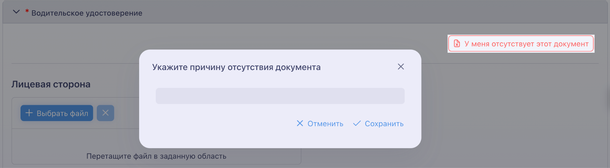Clear the selected file with the X button
610x168 pixels.
tap(106, 113)
